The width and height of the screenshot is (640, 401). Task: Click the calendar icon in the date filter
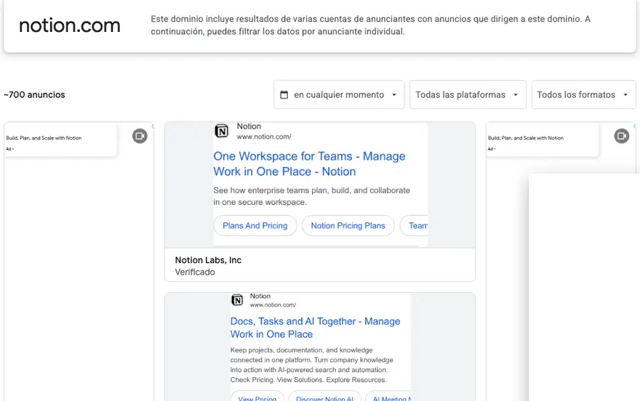284,94
